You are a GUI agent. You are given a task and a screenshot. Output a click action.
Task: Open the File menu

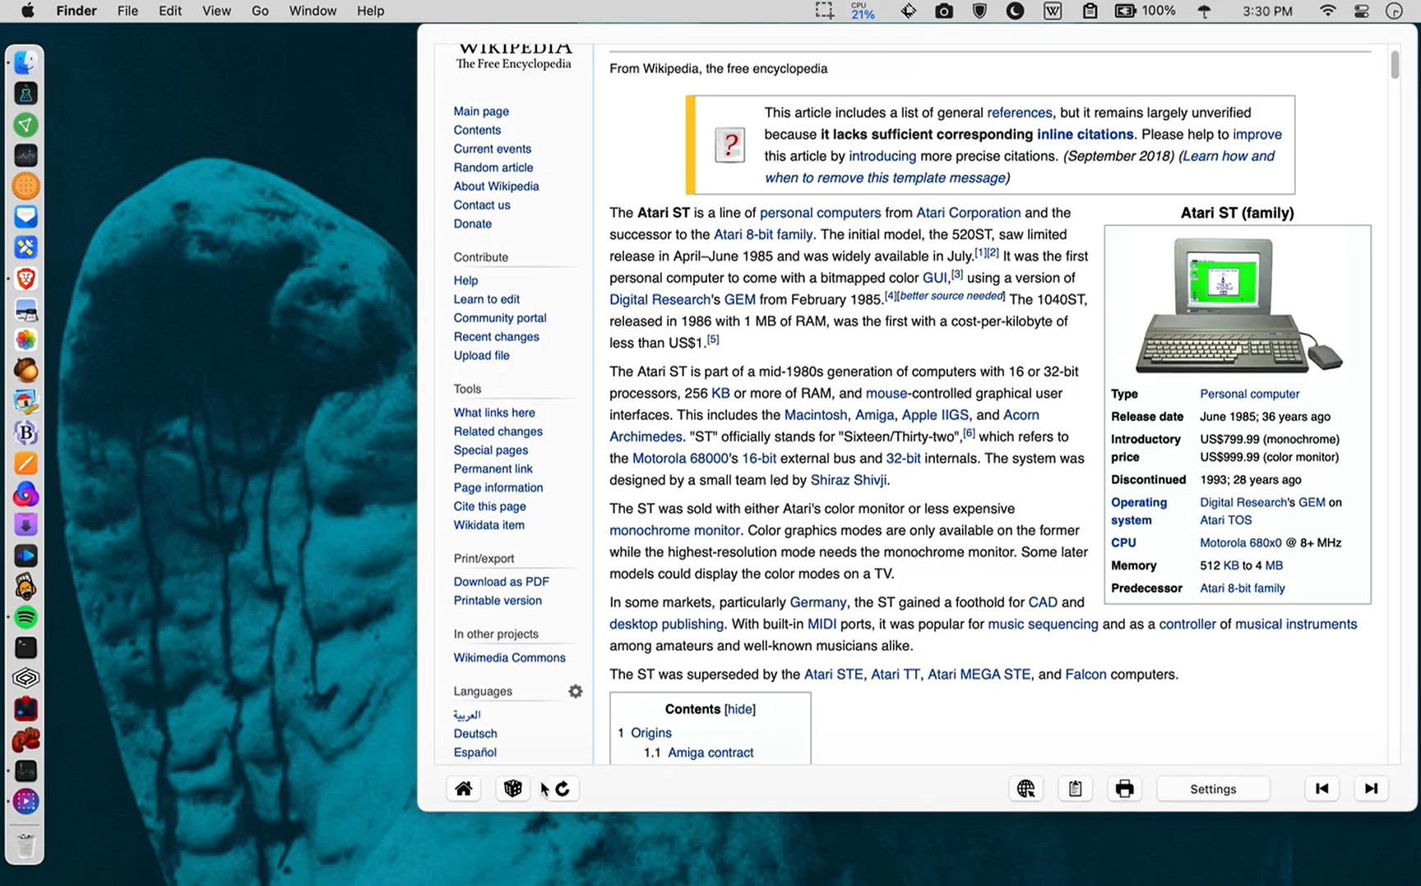(127, 11)
